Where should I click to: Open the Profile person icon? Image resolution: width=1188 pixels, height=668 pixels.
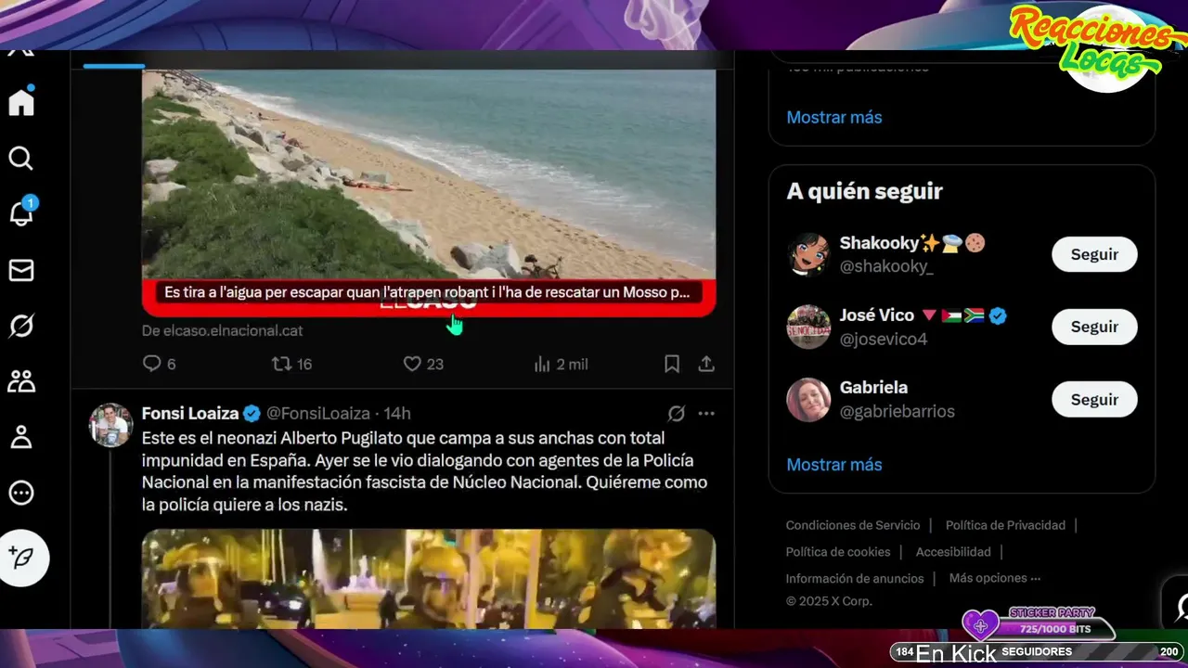pos(21,437)
